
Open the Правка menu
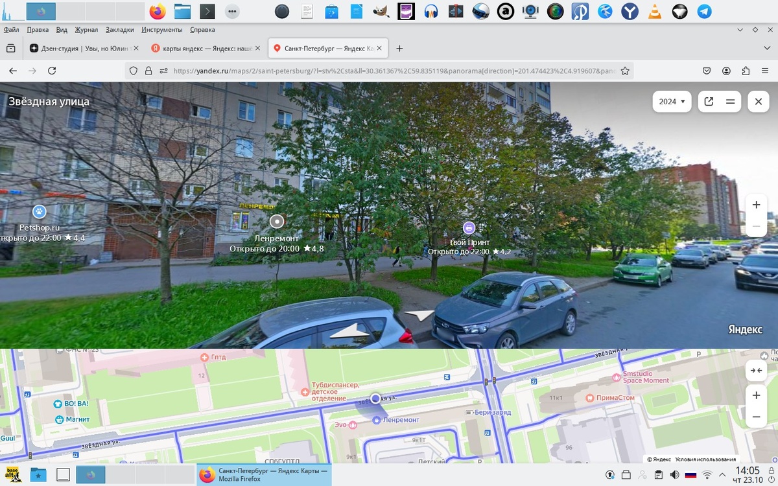(38, 30)
